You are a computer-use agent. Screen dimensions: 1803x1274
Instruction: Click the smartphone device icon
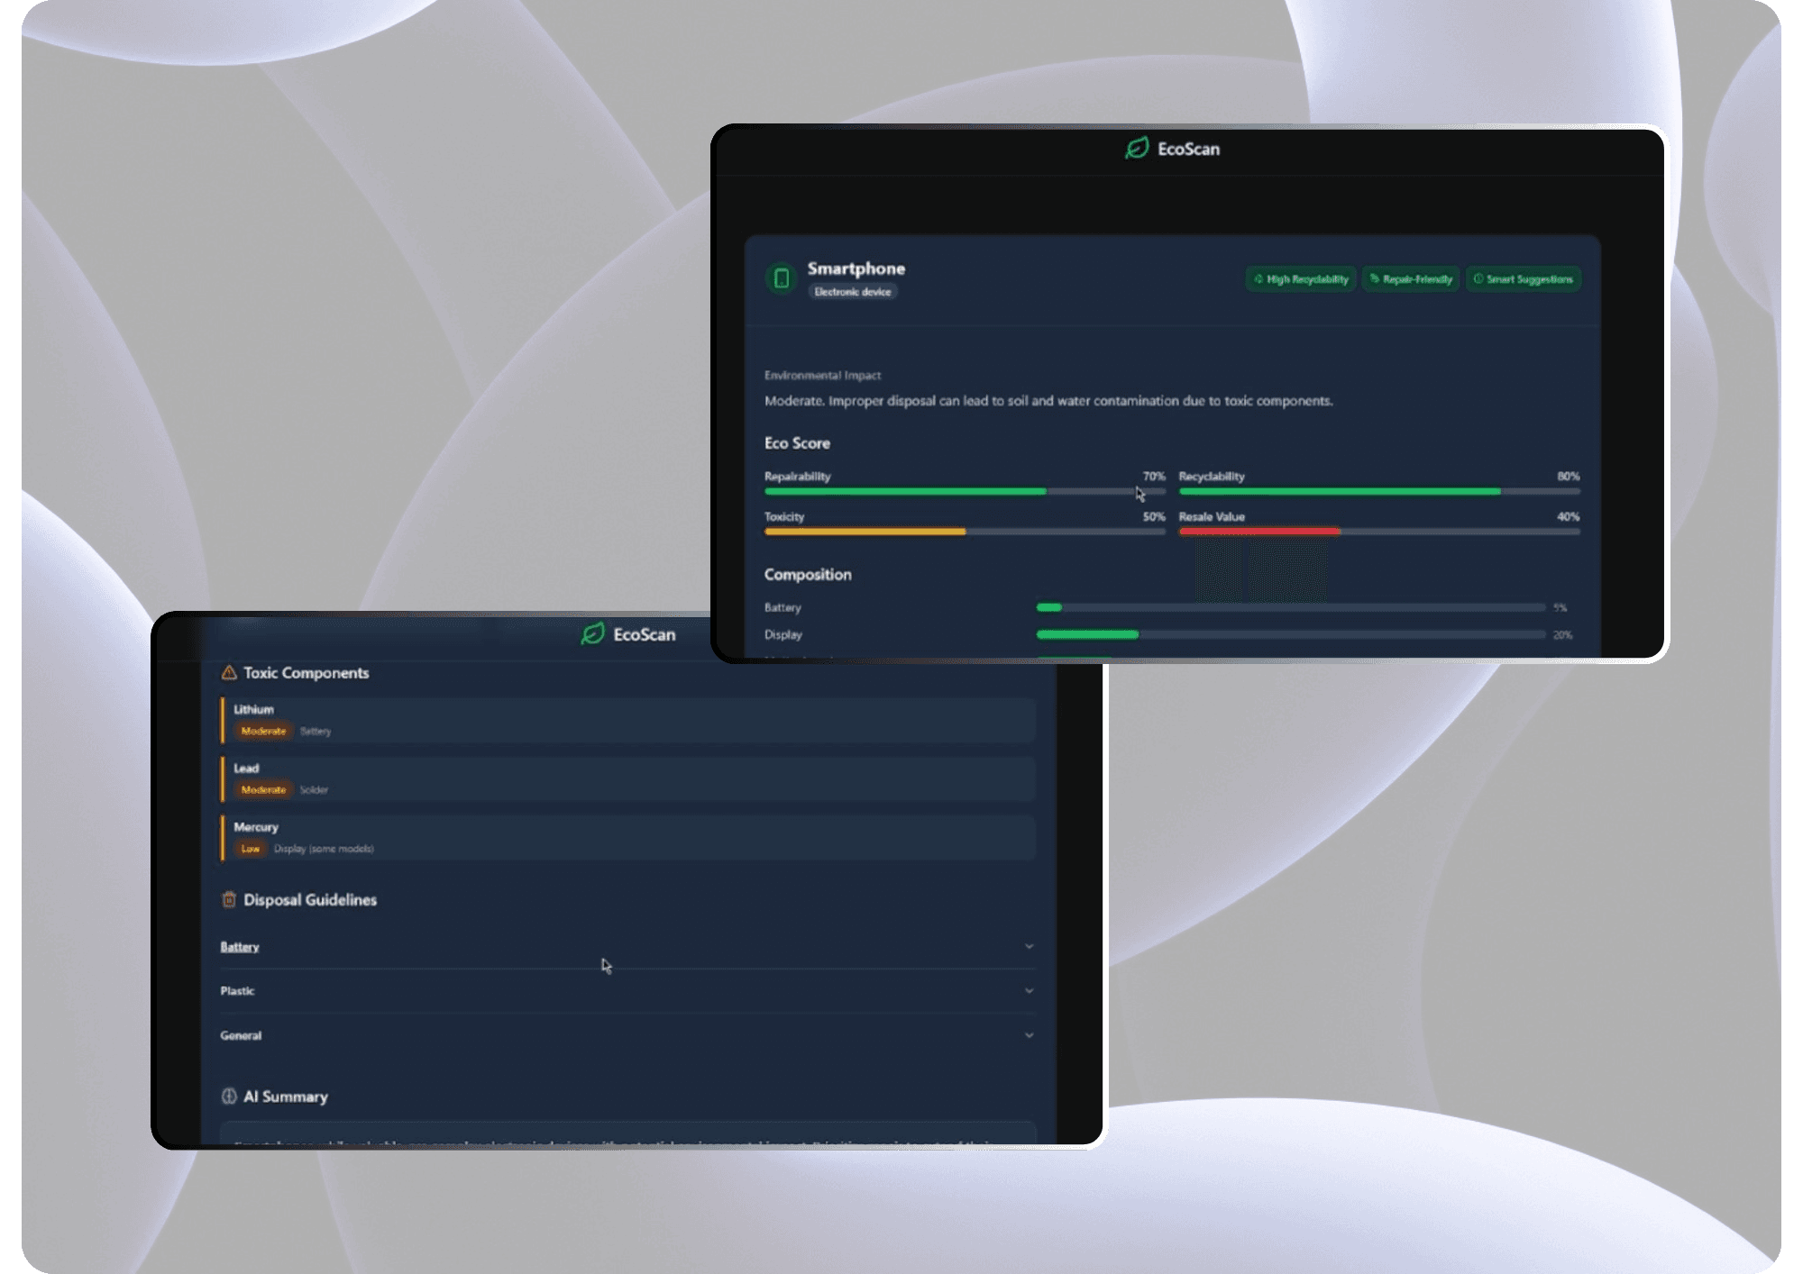pos(782,278)
